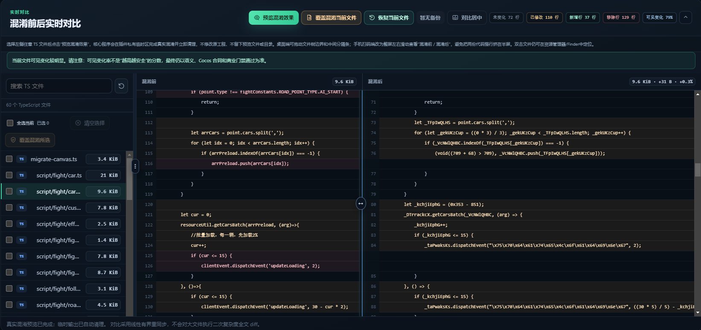Viewport: 701px width, 330px height.
Task: Click the 未变化 72 行 stat chip
Action: 506,17
